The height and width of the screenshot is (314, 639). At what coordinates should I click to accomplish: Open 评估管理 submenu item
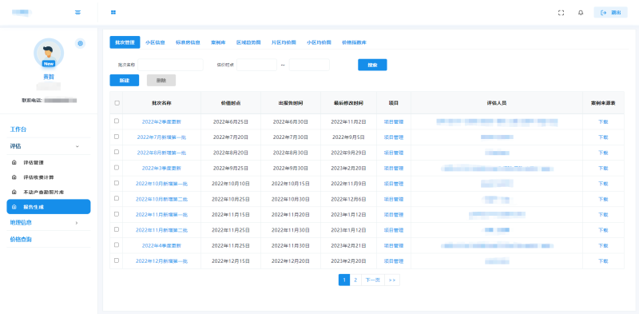[x=34, y=162]
